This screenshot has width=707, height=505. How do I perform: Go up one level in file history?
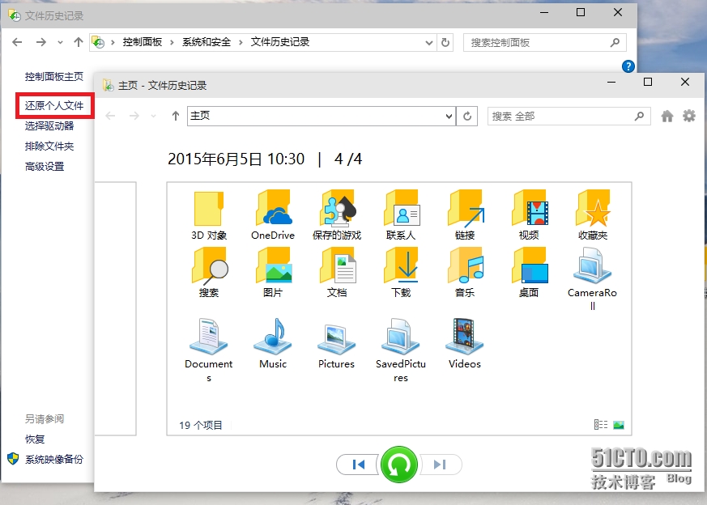(176, 117)
